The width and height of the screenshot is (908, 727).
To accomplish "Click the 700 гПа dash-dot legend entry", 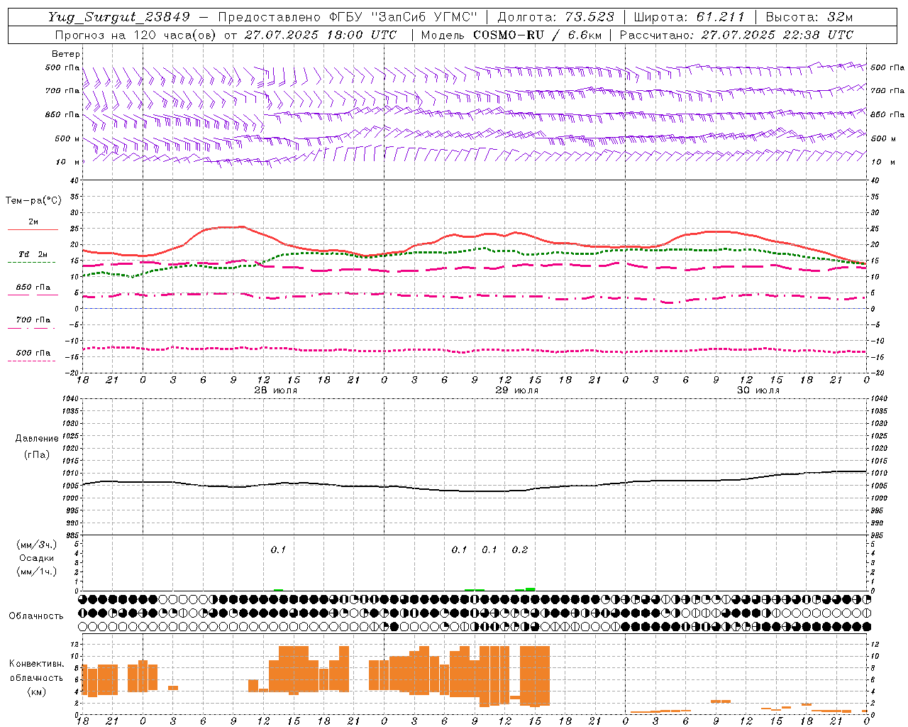I will click(33, 320).
